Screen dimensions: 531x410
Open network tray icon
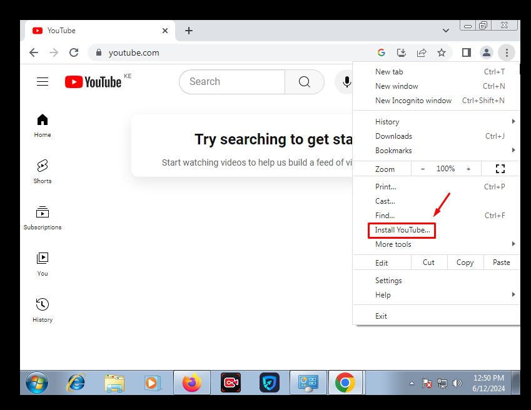pyautogui.click(x=442, y=383)
